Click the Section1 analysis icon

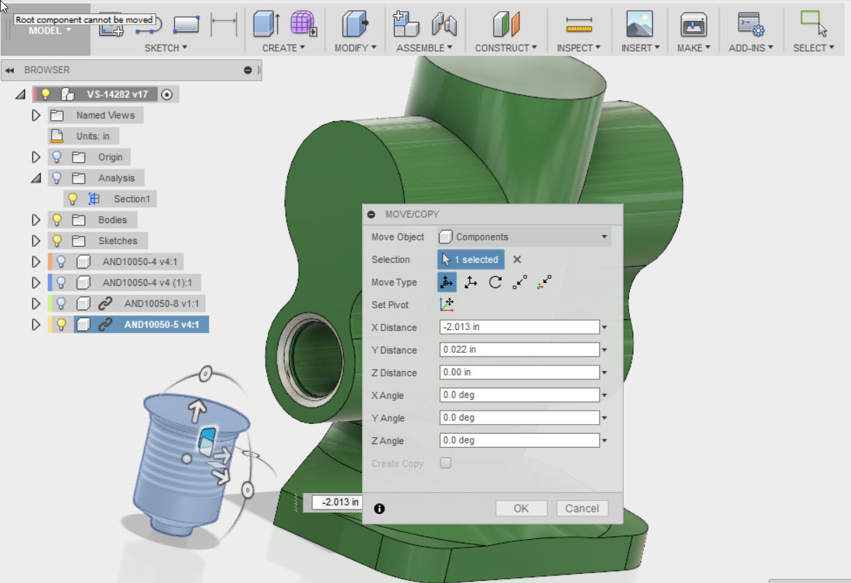click(94, 199)
